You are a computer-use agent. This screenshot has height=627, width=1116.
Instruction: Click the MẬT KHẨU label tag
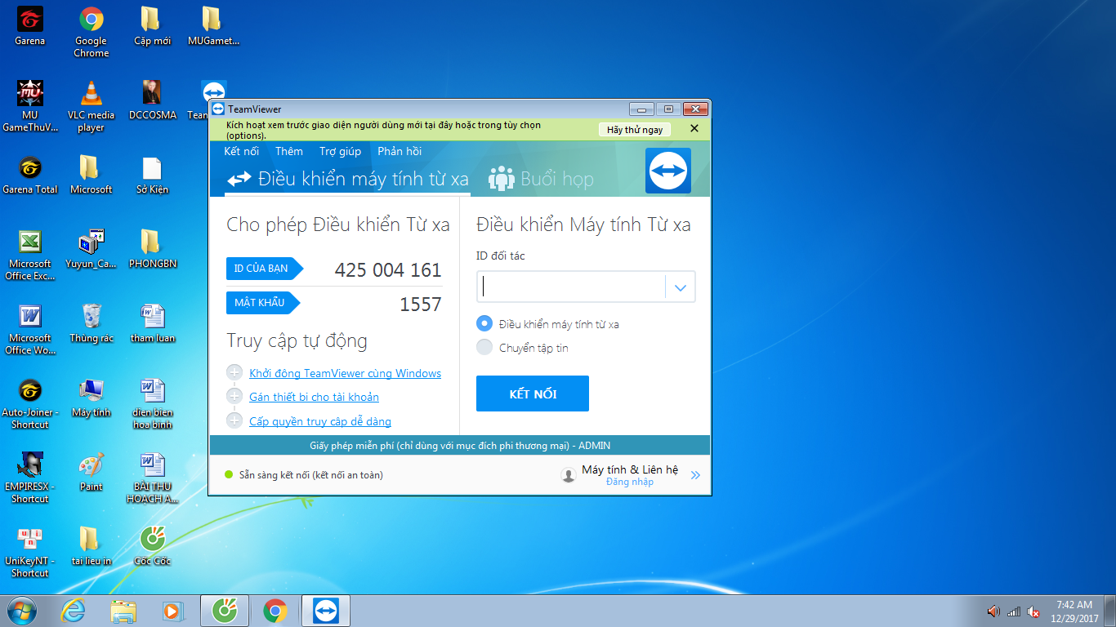click(x=262, y=303)
